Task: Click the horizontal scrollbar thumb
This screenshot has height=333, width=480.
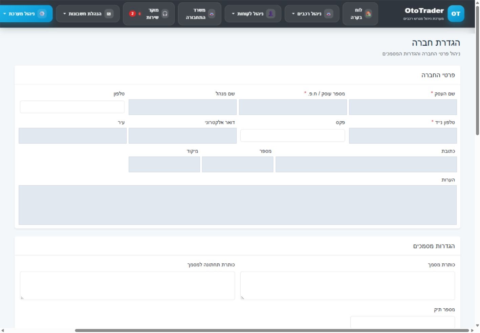Action: pos(272,330)
